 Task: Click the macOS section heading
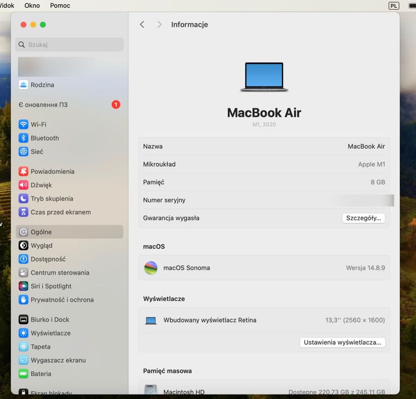click(x=154, y=247)
